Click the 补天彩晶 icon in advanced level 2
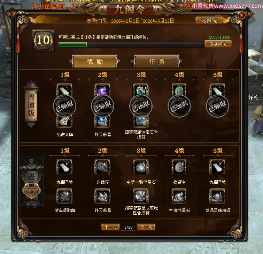The height and width of the screenshot is (254, 263). 103,196
